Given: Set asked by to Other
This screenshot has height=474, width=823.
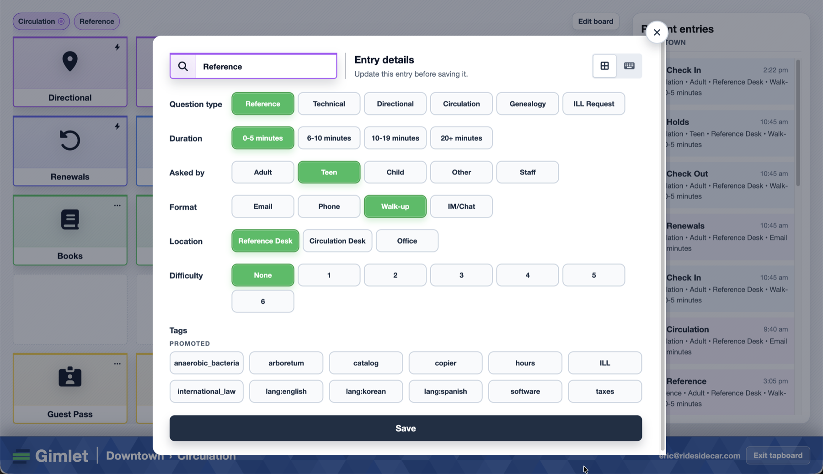Looking at the screenshot, I should pos(461,172).
